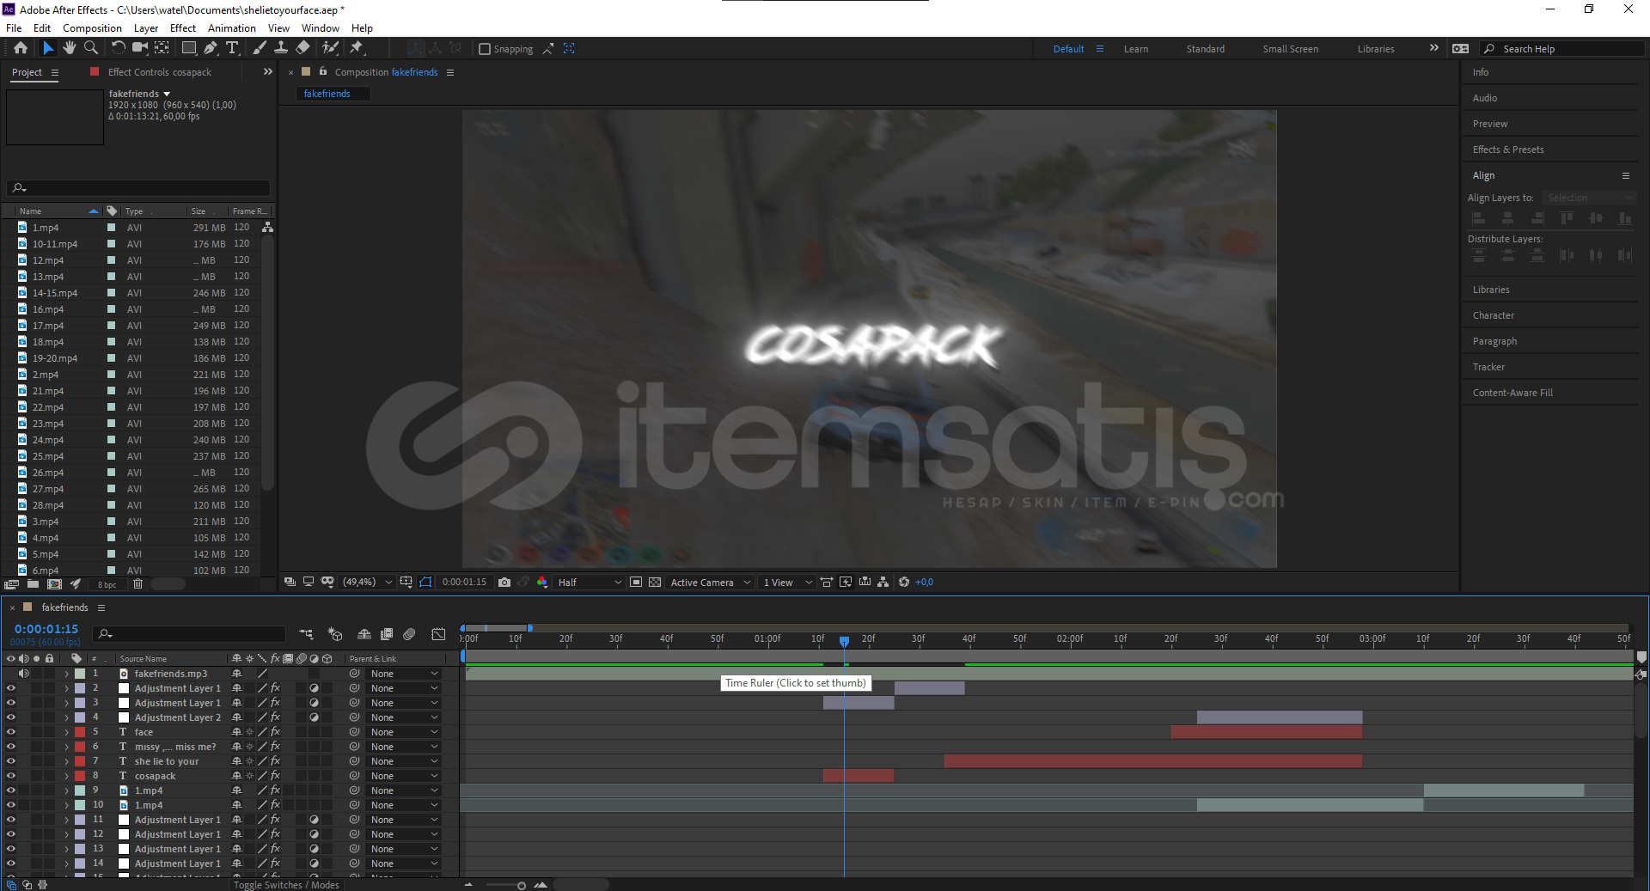Open the Animation menu

tap(232, 28)
